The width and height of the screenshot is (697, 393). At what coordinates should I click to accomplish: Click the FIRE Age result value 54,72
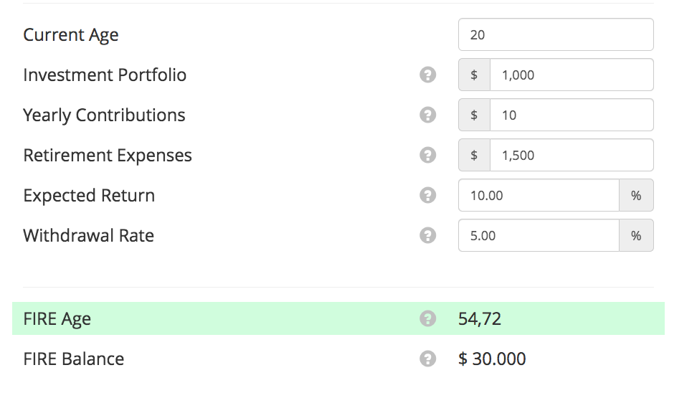pyautogui.click(x=480, y=318)
